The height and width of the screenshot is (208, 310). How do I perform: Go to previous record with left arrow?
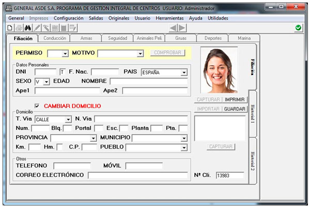(x=174, y=27)
